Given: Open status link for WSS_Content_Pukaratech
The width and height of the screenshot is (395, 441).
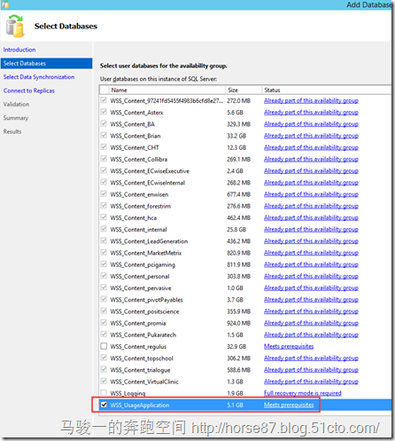Looking at the screenshot, I should click(x=311, y=335).
